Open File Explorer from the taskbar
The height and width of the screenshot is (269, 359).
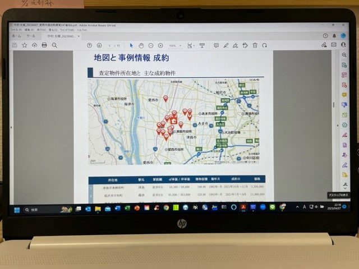pyautogui.click(x=98, y=208)
